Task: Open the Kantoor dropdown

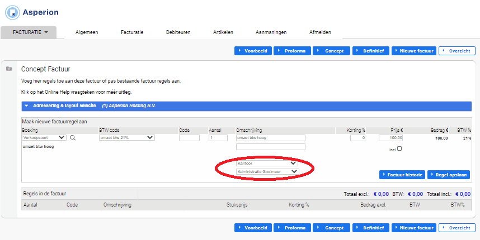Action: pyautogui.click(x=267, y=164)
